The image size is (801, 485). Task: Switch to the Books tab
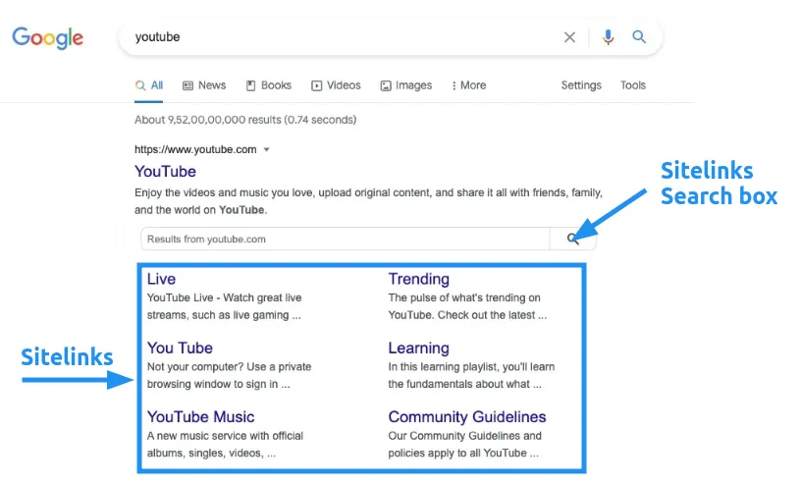(x=269, y=85)
